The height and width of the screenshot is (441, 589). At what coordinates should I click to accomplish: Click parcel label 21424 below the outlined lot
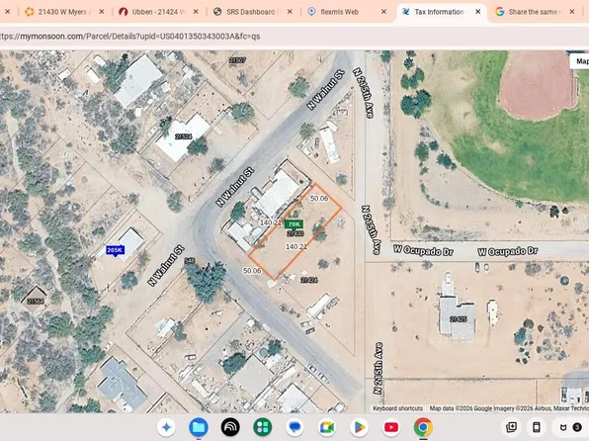click(309, 280)
